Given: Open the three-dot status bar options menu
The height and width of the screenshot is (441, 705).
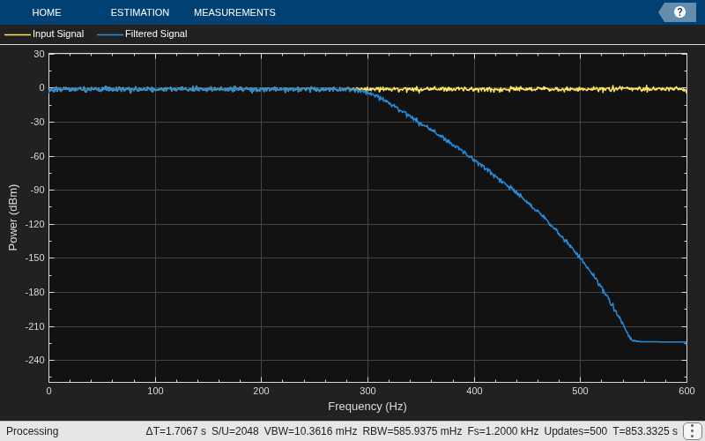Looking at the screenshot, I should [693, 431].
